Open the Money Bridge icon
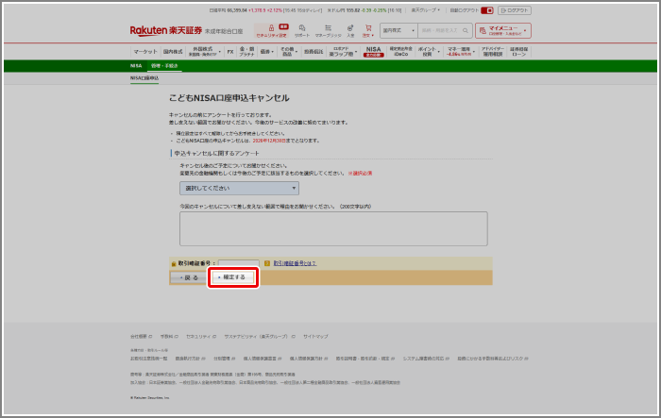 328,30
